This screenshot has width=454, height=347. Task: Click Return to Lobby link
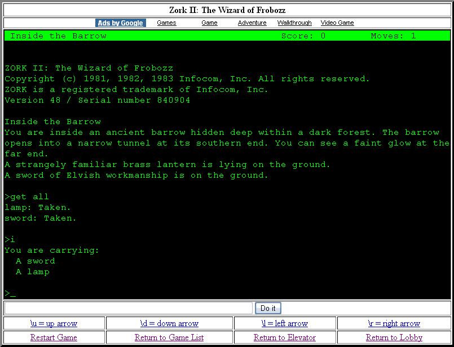[x=394, y=337]
